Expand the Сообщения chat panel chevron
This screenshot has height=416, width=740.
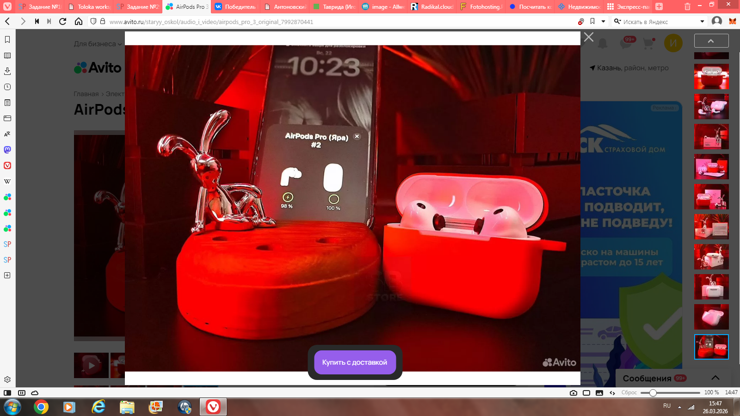tap(715, 378)
